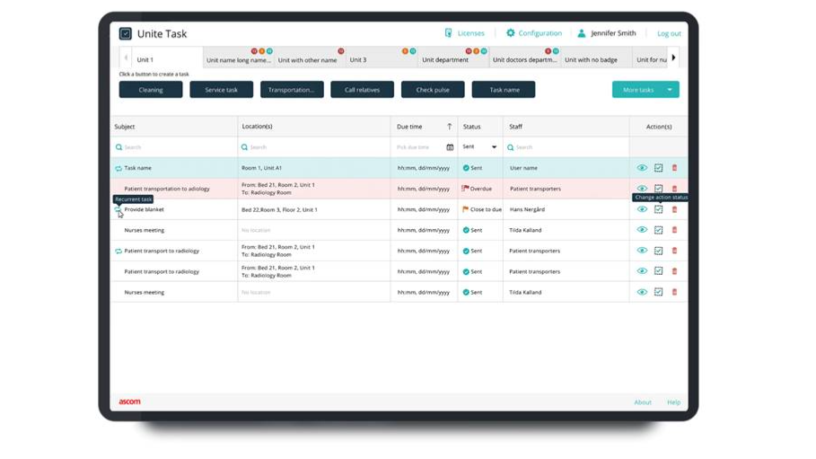Delete the overdue transportation task
This screenshot has width=816, height=459.
tap(674, 188)
